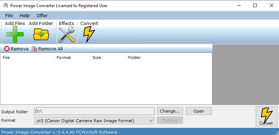Click the Output folder path field

(x=94, y=111)
